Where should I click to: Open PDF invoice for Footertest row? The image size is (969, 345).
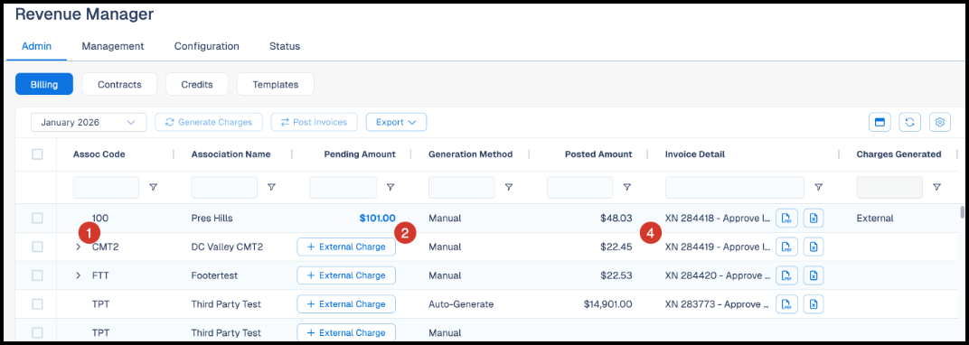click(786, 275)
